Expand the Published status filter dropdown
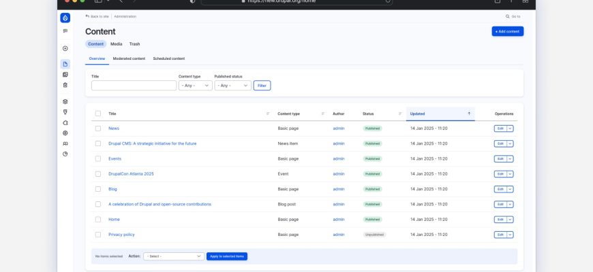 coord(232,86)
